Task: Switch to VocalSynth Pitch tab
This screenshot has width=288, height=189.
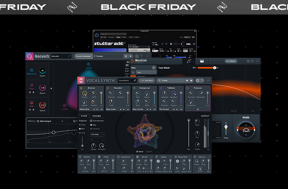Action: [84, 116]
